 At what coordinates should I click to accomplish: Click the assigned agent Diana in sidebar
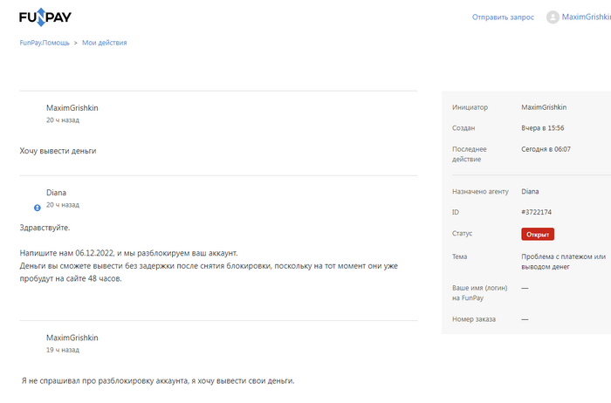(531, 190)
